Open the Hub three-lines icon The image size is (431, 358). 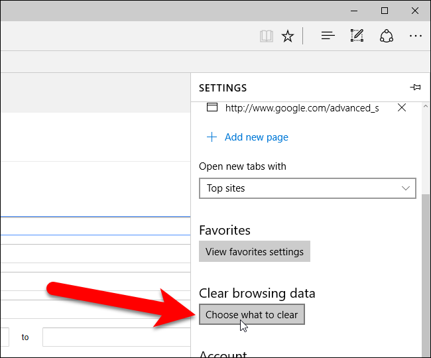click(328, 36)
